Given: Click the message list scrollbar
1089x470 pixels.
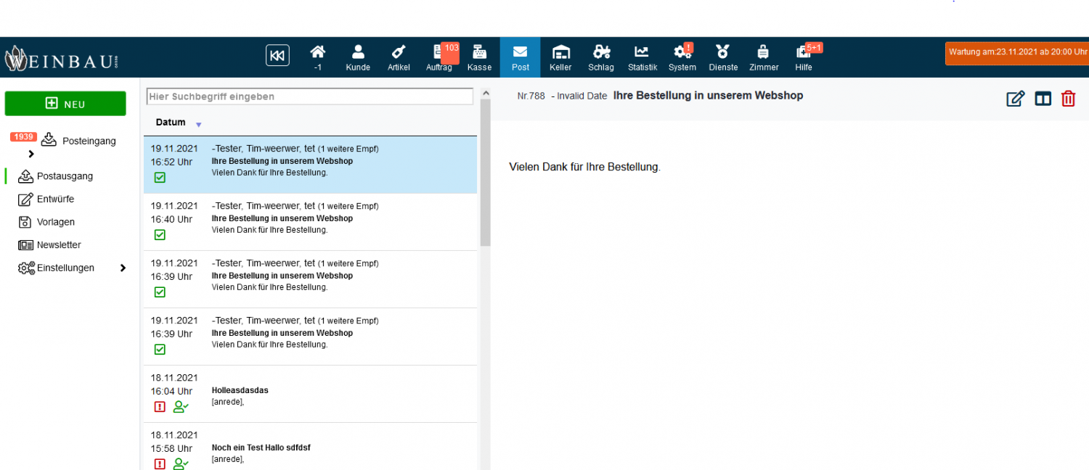Looking at the screenshot, I should (485, 189).
